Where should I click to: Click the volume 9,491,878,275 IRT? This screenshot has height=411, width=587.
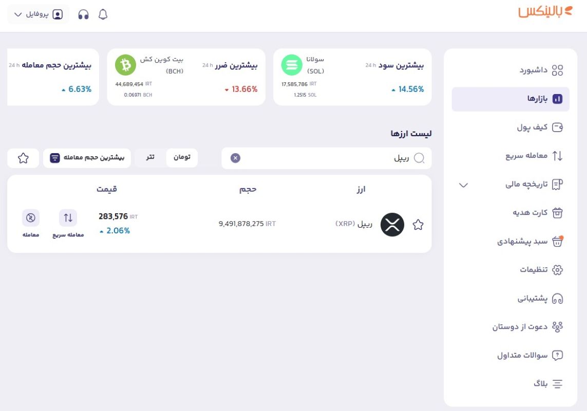pyautogui.click(x=247, y=223)
